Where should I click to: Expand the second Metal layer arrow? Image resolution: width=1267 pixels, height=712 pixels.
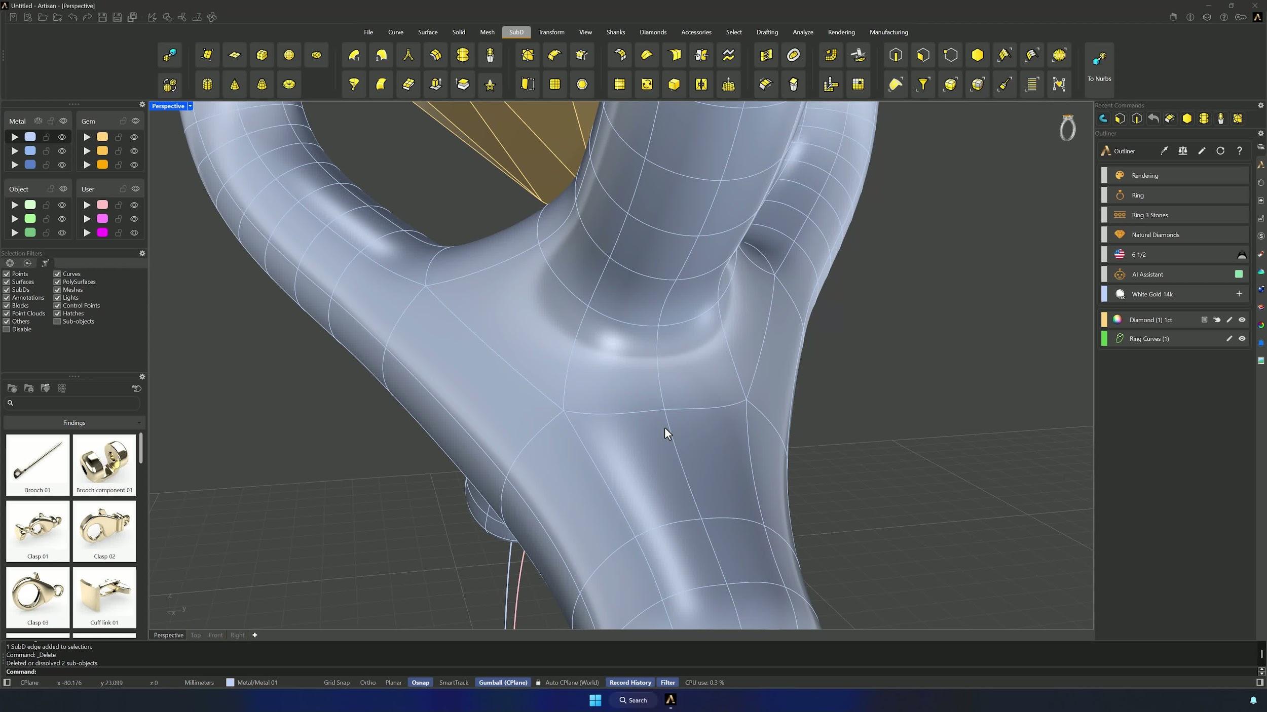pyautogui.click(x=15, y=151)
